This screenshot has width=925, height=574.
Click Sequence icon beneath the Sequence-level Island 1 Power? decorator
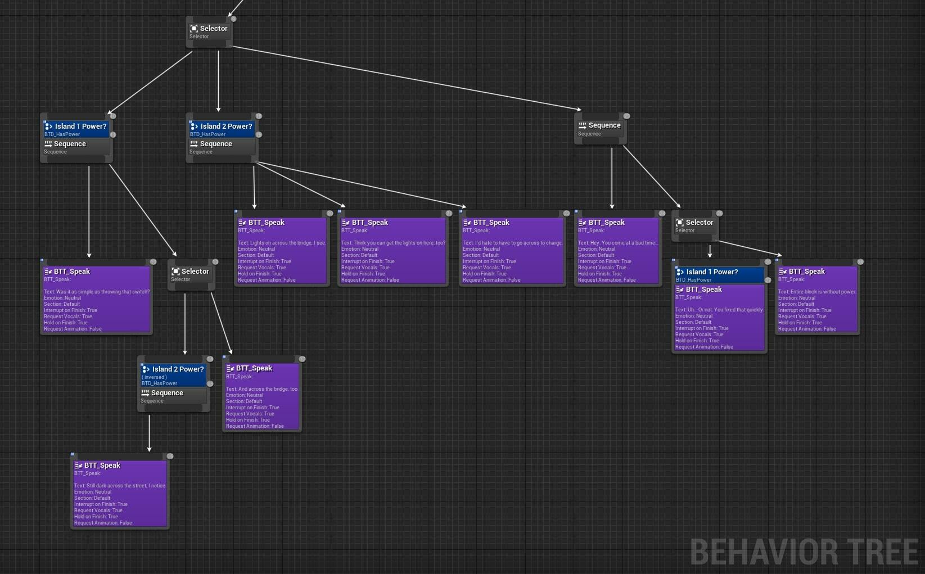point(48,144)
